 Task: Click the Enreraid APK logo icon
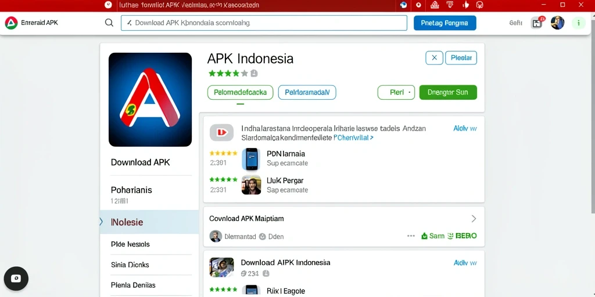[x=11, y=23]
